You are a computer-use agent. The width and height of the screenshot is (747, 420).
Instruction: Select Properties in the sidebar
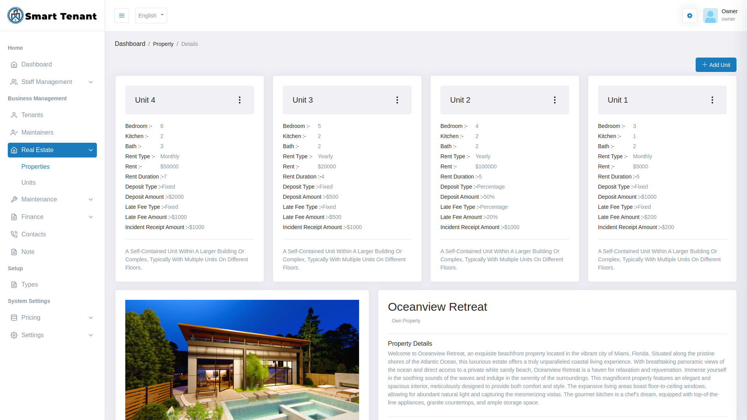coord(35,166)
